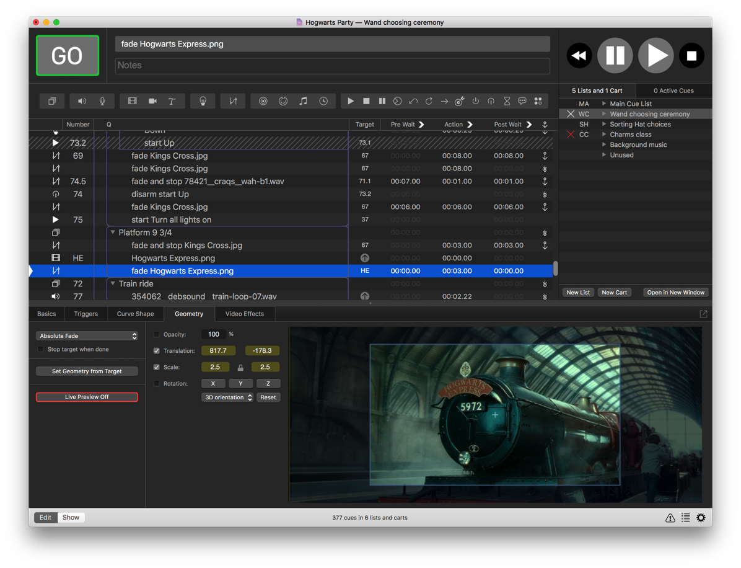This screenshot has width=741, height=568.
Task: Add a Camera cue from the toolbar
Action: pyautogui.click(x=152, y=101)
